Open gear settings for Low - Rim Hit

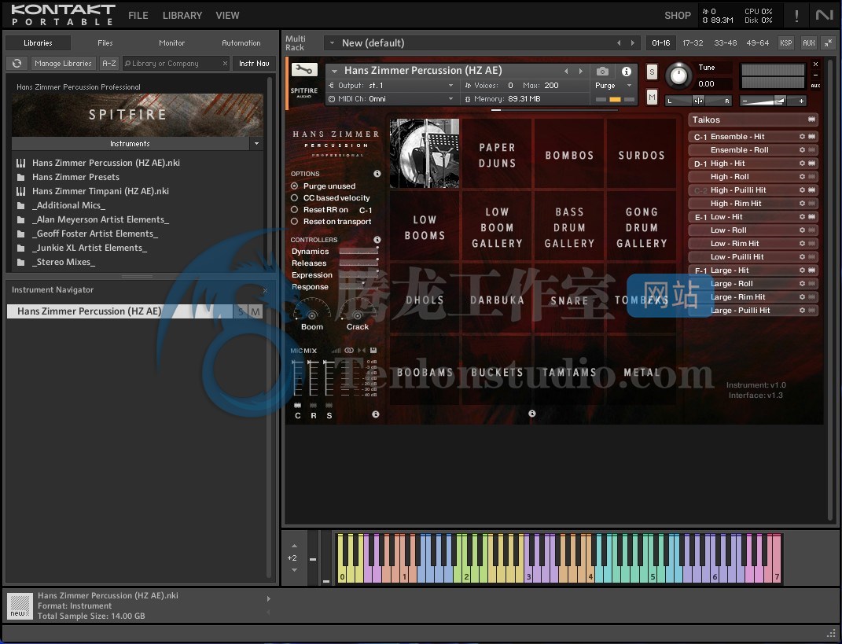[802, 243]
